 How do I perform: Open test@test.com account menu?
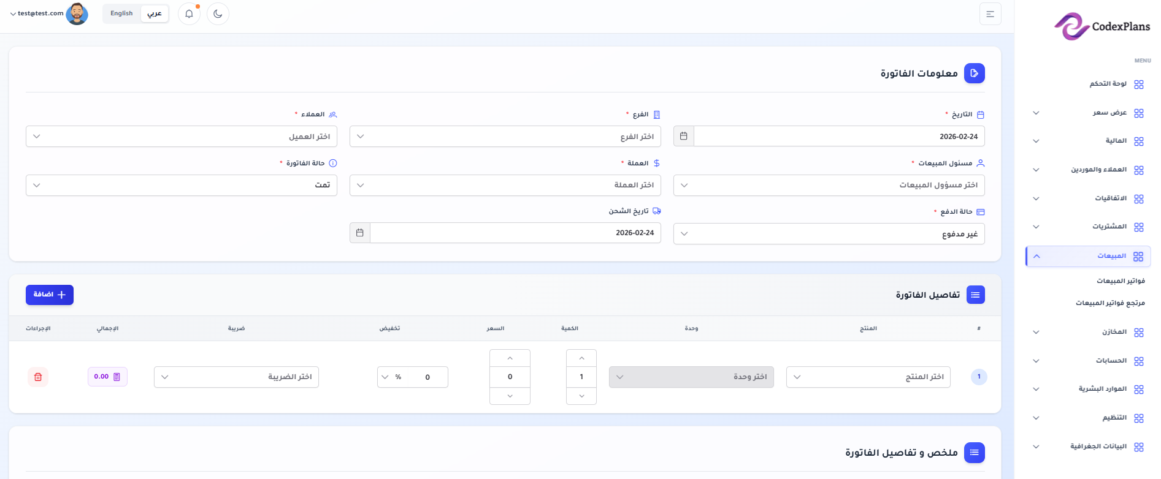(37, 13)
